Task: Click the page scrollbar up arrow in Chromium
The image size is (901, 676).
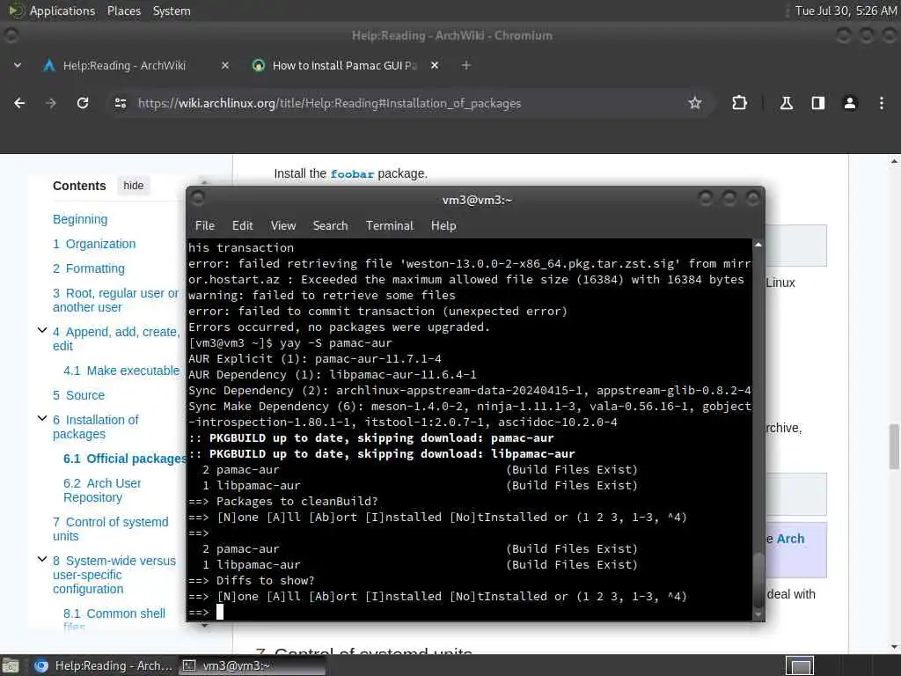Action: pyautogui.click(x=894, y=162)
